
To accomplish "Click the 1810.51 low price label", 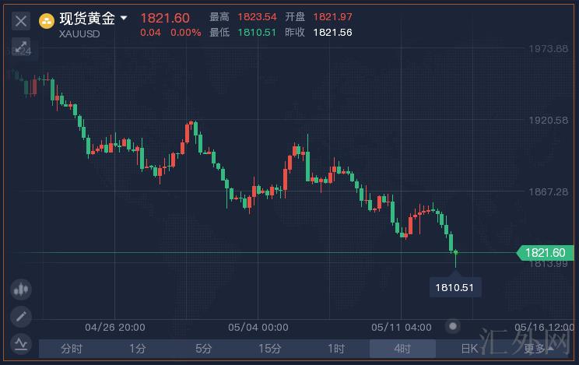I will point(454,287).
